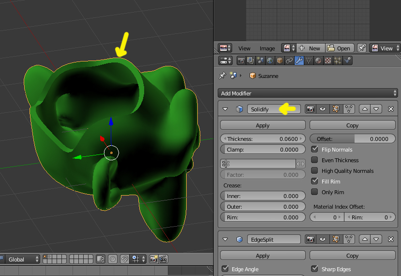This screenshot has width=401, height=276.
Task: Open the Scene properties tab icon
Action: [x=260, y=61]
